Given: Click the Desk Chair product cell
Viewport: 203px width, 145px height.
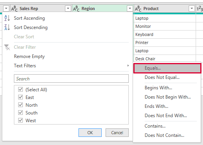Looking at the screenshot, I should point(165,59).
